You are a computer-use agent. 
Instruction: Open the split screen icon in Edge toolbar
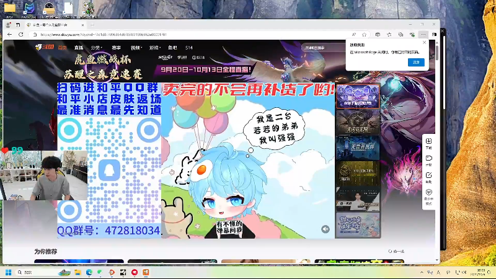[x=378, y=35]
